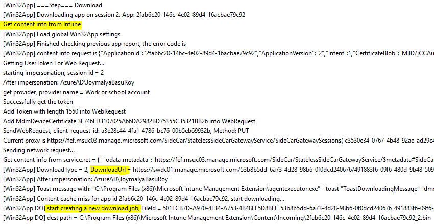Select 'Load global Win32App settings' line
434x224 pixels.
click(x=62, y=34)
